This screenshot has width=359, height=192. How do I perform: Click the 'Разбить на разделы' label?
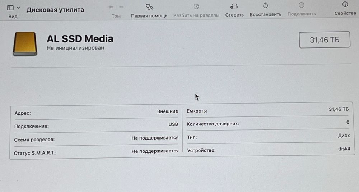click(x=196, y=15)
